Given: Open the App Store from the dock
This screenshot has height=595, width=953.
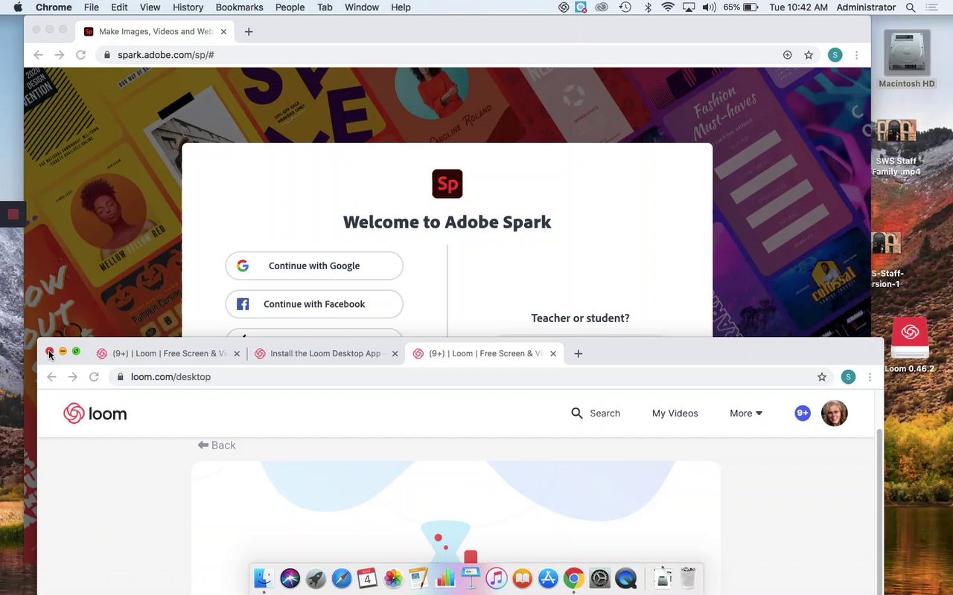Looking at the screenshot, I should click(548, 578).
